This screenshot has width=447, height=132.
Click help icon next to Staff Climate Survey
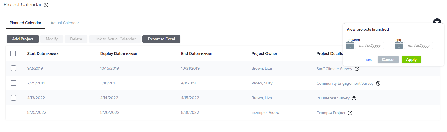point(357,69)
